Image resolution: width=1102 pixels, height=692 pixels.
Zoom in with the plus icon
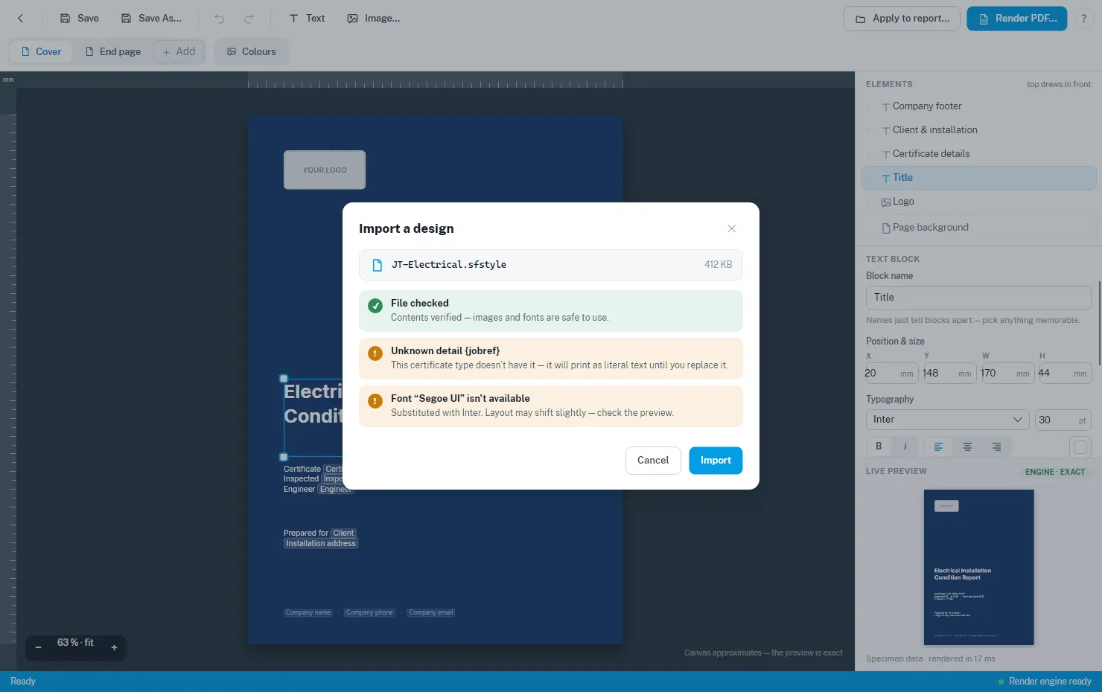114,647
